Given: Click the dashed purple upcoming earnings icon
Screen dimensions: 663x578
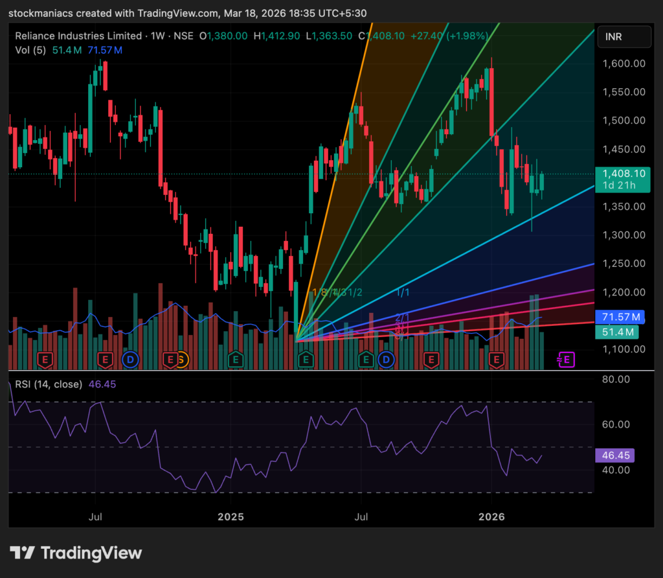Looking at the screenshot, I should [565, 360].
